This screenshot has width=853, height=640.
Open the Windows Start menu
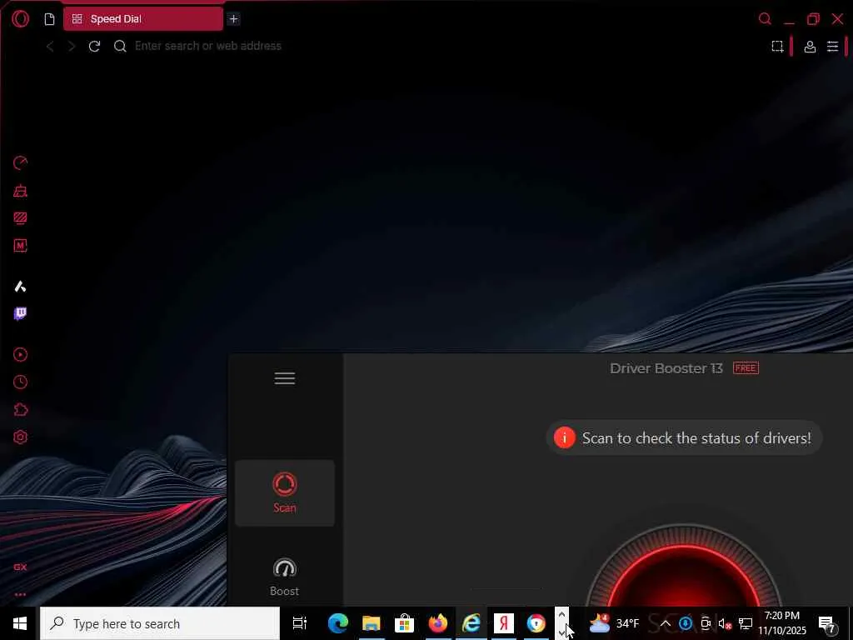(x=20, y=623)
